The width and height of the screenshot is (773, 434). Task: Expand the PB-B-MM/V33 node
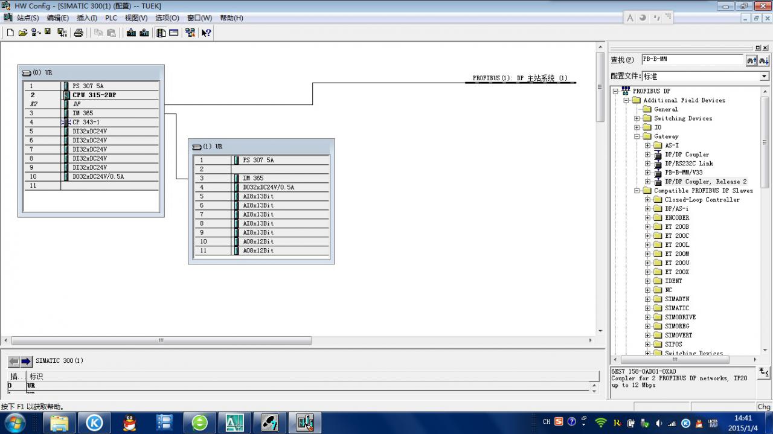pos(648,173)
